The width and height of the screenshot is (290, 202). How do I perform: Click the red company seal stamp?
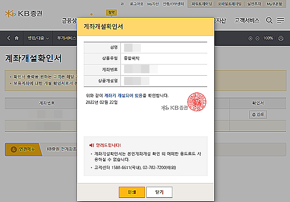click(197, 102)
